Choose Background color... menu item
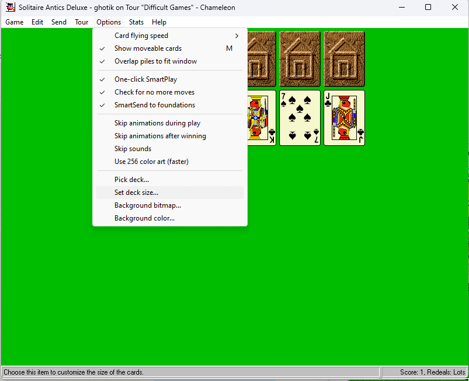Viewport: 469px width, 381px height. [170, 218]
